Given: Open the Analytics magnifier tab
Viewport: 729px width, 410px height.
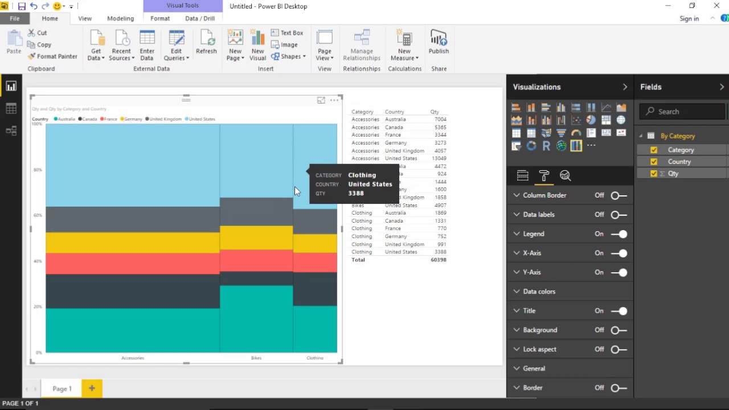Looking at the screenshot, I should 565,175.
